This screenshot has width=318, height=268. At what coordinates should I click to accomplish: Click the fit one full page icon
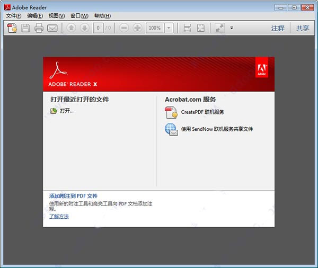201,28
